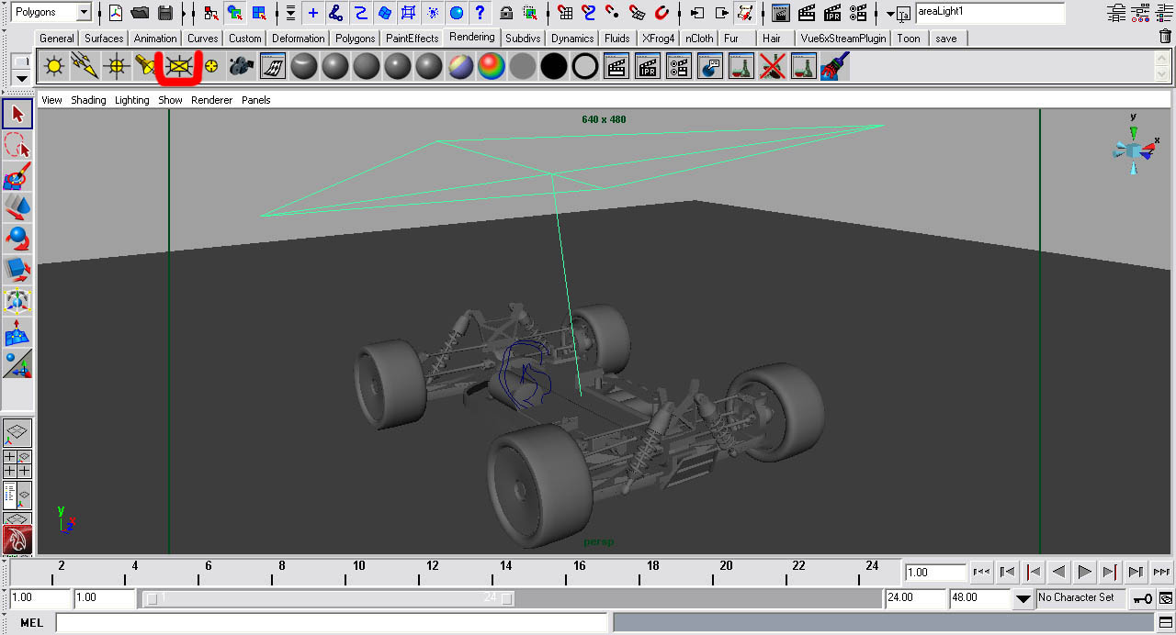Open the Shading panel menu
The image size is (1176, 635).
(x=88, y=100)
